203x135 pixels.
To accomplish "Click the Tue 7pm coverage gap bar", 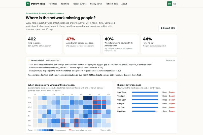I will (145, 96).
